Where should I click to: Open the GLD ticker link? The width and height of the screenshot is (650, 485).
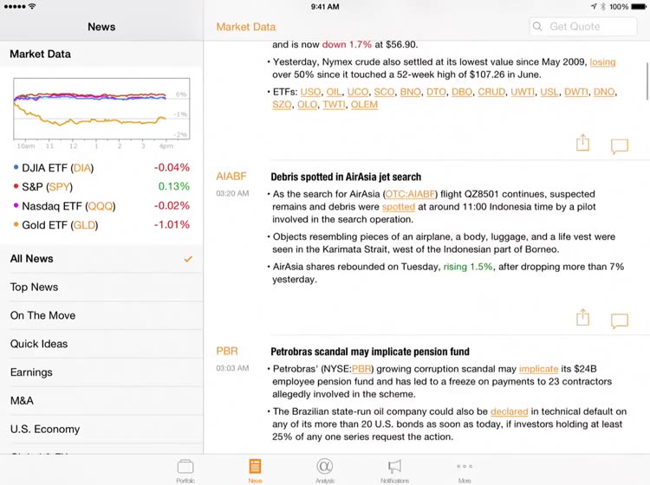[x=85, y=225]
